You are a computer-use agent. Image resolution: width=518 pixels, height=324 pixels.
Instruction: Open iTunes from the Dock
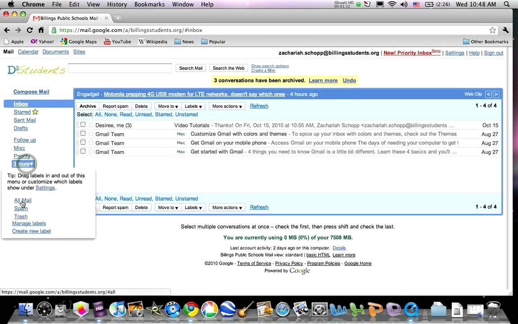tap(117, 310)
